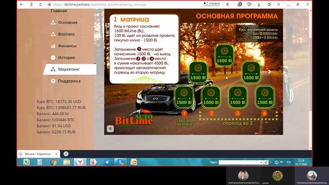The width and height of the screenshot is (329, 185).
Task: Select the middle participant video thumbnail
Action: (x=278, y=176)
